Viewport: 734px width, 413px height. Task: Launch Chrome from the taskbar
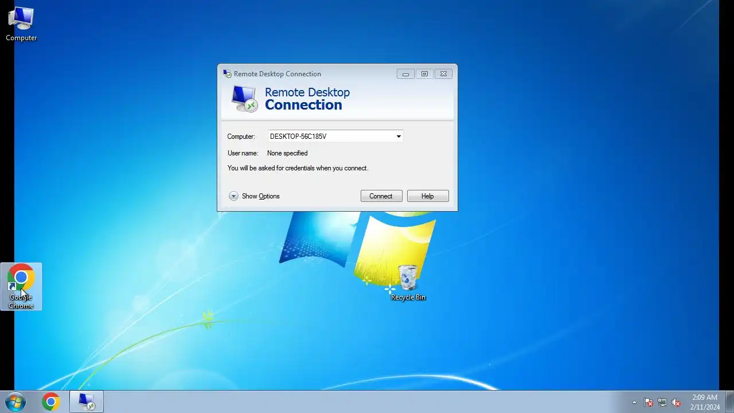pos(51,402)
